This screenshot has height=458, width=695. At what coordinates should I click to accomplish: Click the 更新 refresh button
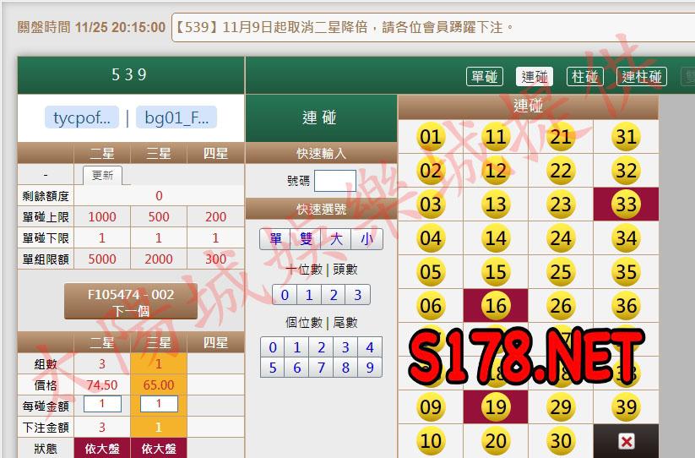pyautogui.click(x=102, y=175)
